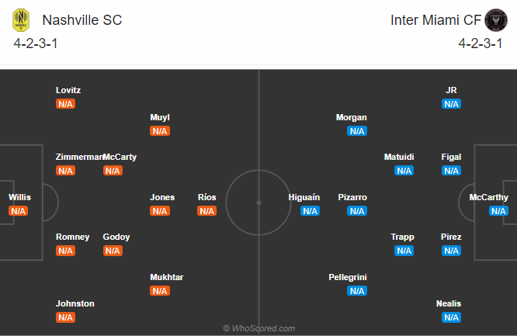Select player JR at Miami's fullback
The height and width of the screenshot is (336, 517).
(x=451, y=90)
